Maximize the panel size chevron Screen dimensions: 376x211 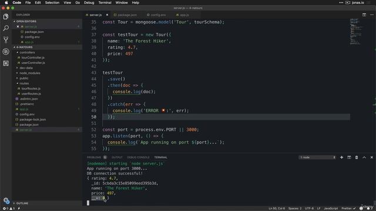[x=364, y=158]
